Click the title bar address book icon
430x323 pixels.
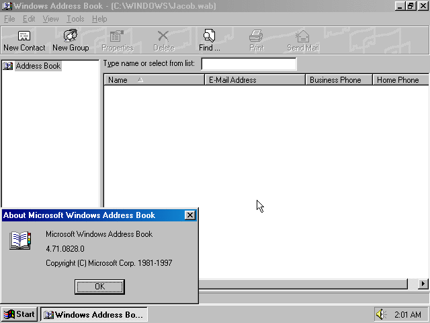7,6
